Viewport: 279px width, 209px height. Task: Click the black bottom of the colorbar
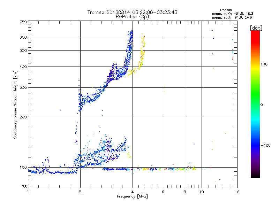pyautogui.click(x=255, y=175)
